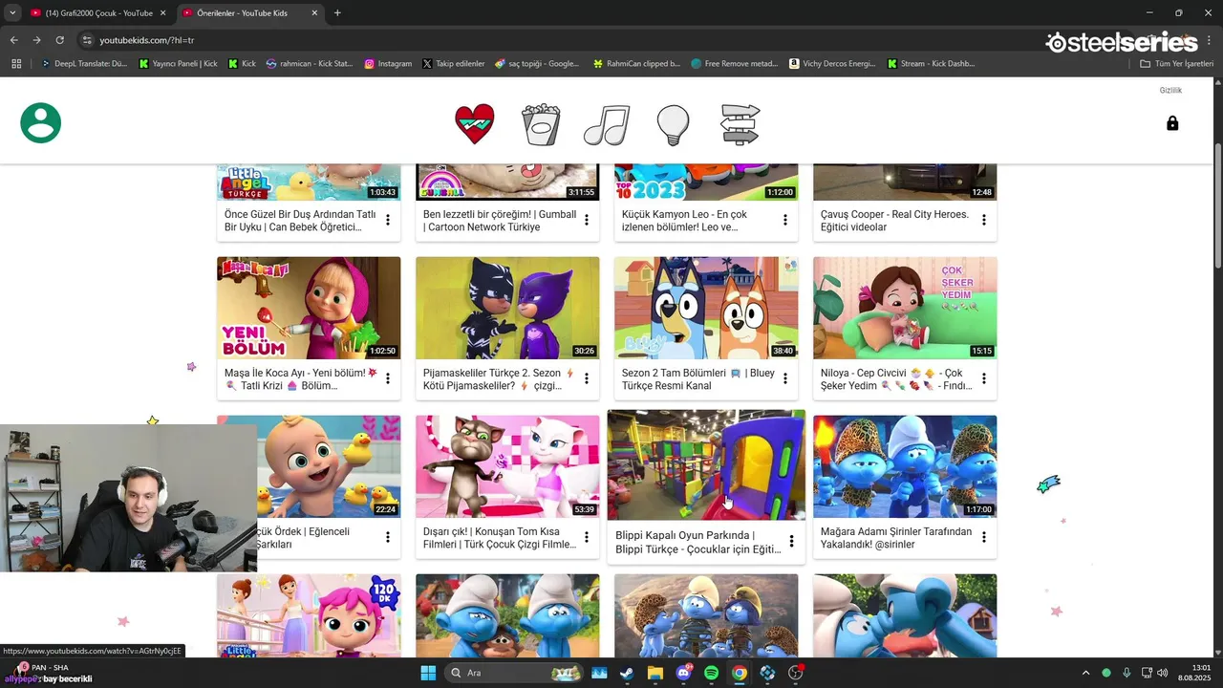Open options menu for Niloya Cep Civcivi video

(x=984, y=379)
